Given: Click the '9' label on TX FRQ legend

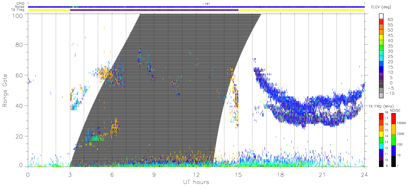Looking at the screenshot, I should [387, 166].
